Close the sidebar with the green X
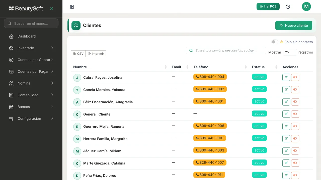 click(x=52, y=8)
